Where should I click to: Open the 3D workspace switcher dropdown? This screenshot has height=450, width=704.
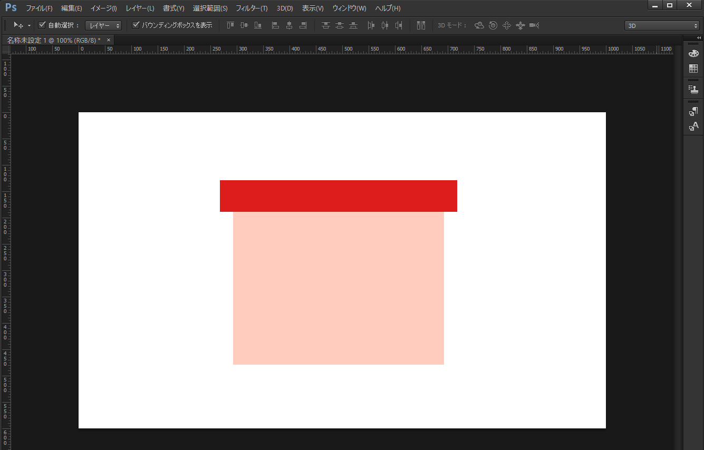tap(662, 25)
